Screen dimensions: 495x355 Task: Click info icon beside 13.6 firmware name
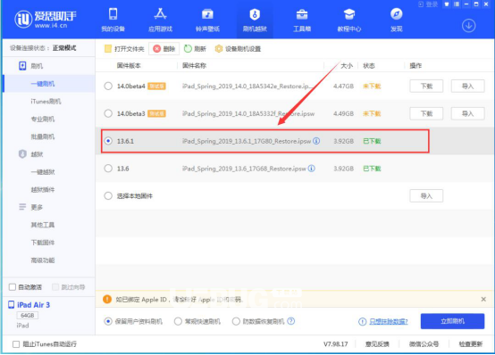click(311, 169)
